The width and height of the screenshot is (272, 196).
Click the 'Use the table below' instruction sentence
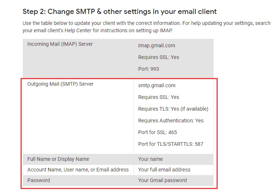(x=110, y=23)
